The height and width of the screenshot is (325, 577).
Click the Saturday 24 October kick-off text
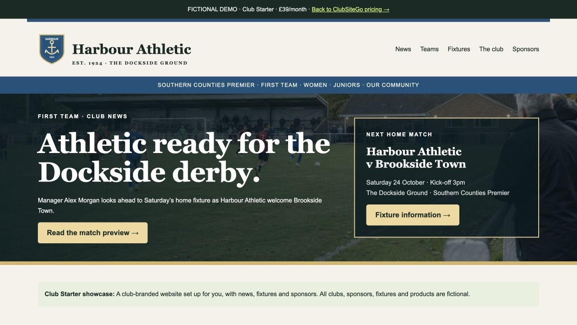416,182
